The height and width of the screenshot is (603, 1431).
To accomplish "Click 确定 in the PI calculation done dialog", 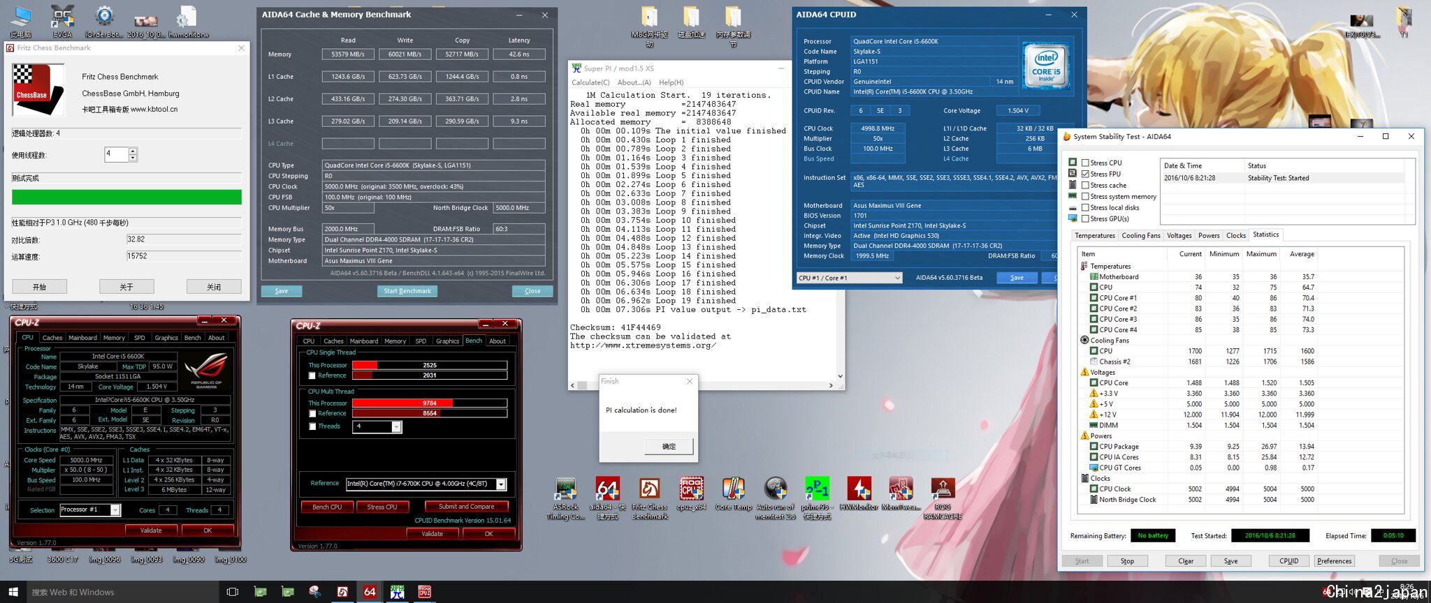I will point(669,446).
